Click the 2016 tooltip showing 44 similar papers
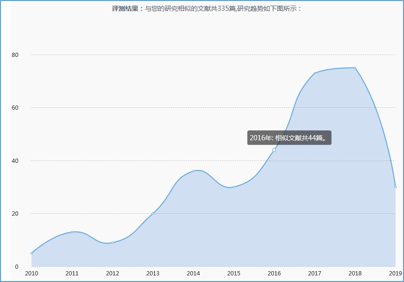Screen dimensions: 404x282 289,138
